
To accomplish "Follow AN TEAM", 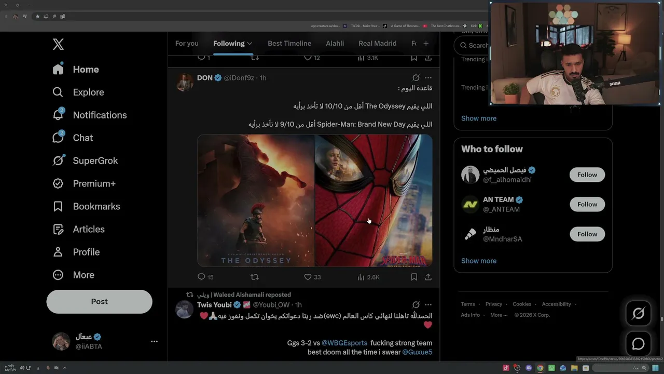I will (587, 204).
